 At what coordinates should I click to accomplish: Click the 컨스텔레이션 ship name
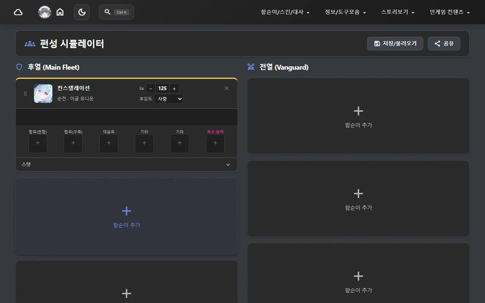pyautogui.click(x=74, y=88)
